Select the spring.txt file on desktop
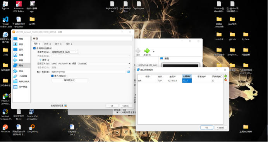Screen dimensions: 268x142 click(139, 5)
